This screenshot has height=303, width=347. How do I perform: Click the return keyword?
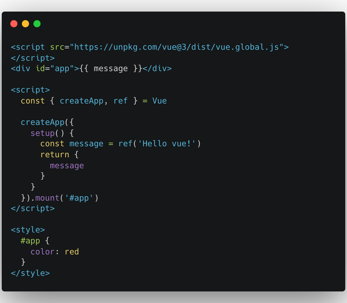tap(55, 155)
